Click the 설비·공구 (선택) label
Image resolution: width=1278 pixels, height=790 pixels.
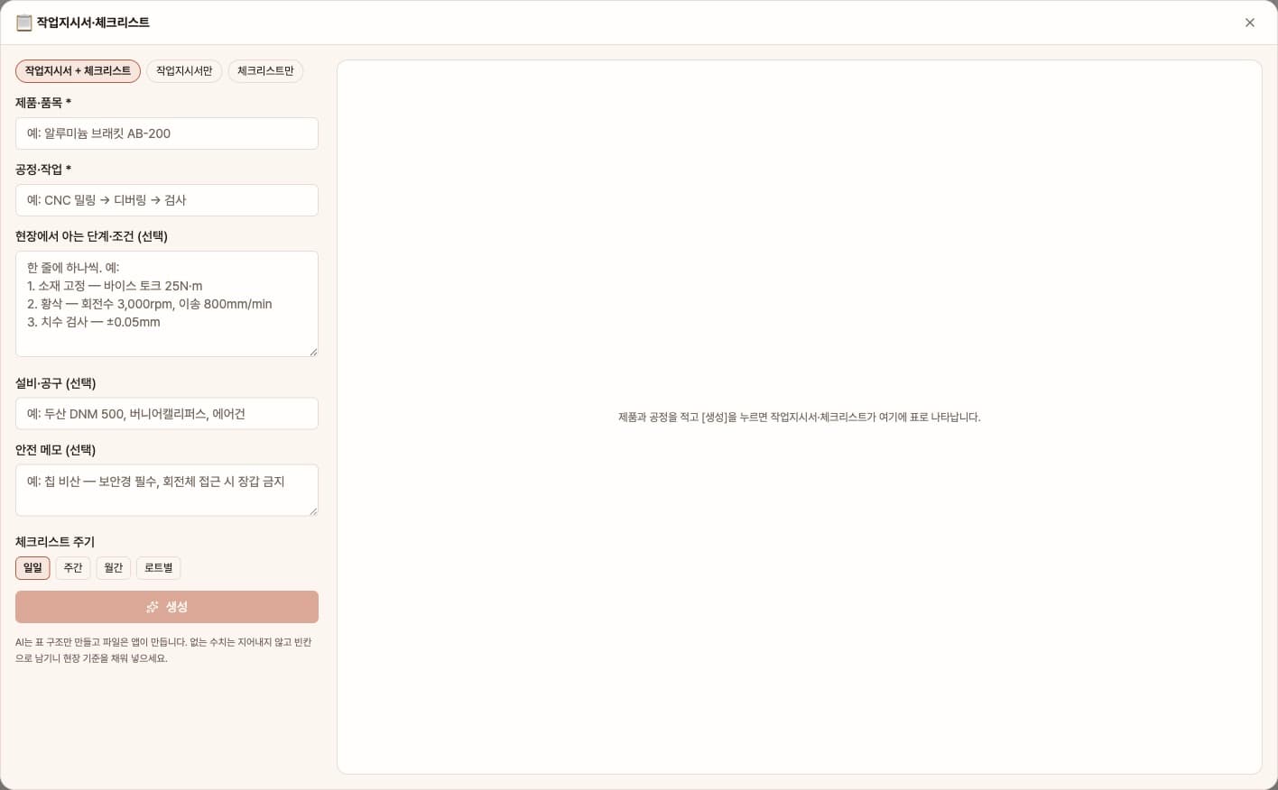coord(55,383)
